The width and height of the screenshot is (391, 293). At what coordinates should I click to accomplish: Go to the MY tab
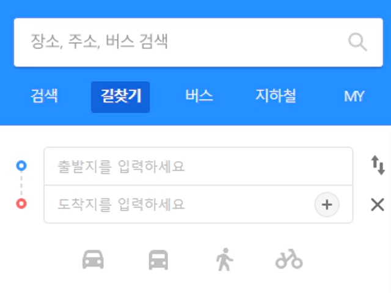[x=354, y=96]
